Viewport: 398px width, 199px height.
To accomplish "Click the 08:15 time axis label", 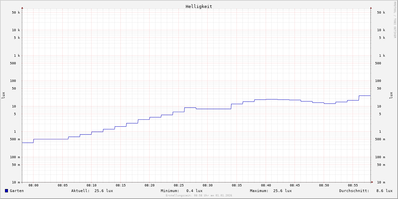I will click(x=120, y=185).
